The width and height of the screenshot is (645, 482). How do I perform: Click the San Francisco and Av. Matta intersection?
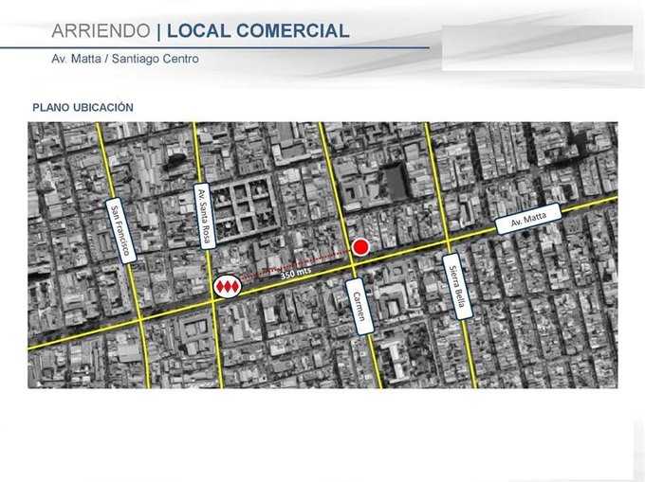click(x=139, y=318)
